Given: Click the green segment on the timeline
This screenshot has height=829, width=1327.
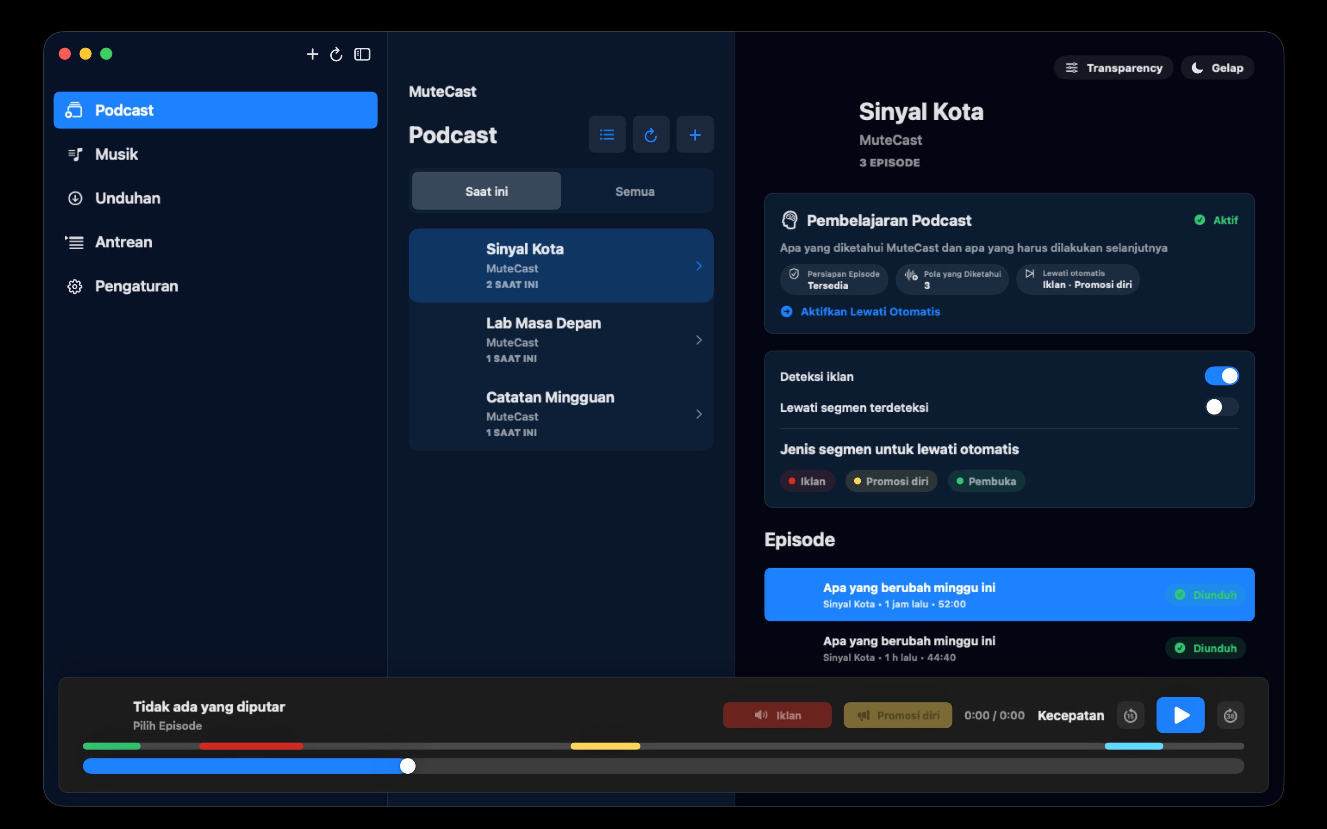Looking at the screenshot, I should (x=112, y=746).
